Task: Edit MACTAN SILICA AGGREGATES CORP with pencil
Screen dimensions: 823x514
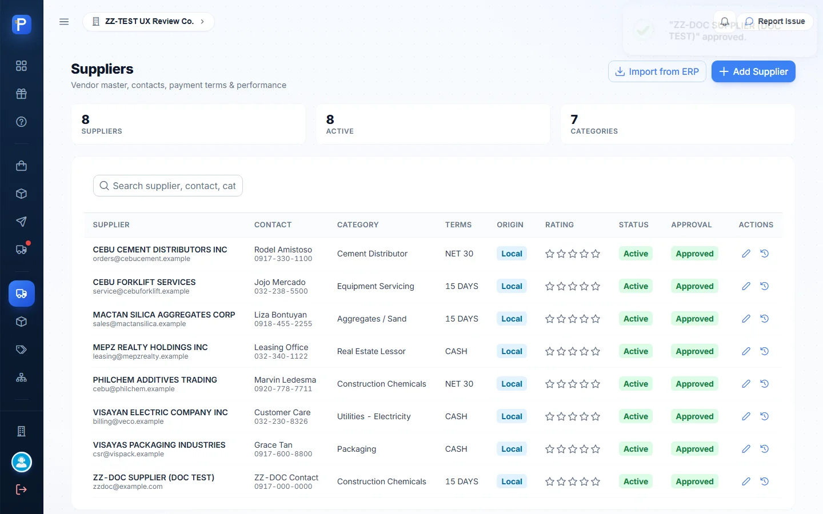Action: (746, 319)
